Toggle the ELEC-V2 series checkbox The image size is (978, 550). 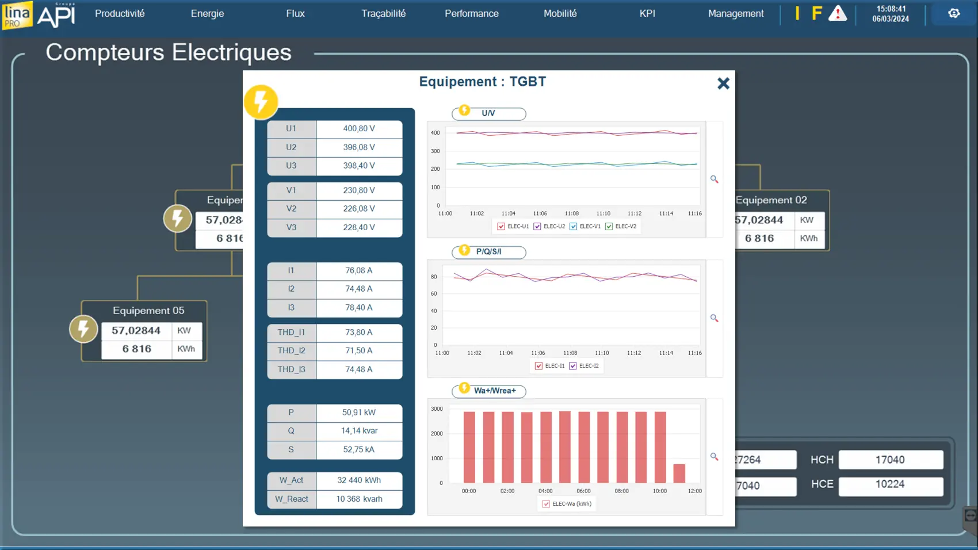pos(609,227)
